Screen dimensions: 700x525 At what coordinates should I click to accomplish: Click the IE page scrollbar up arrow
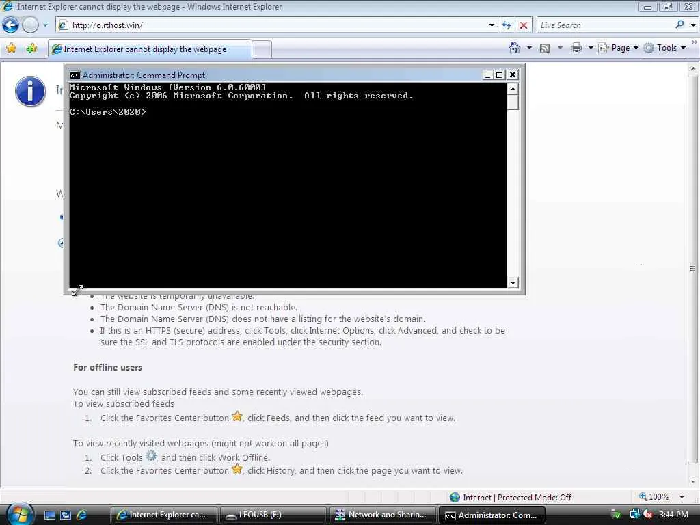[693, 69]
